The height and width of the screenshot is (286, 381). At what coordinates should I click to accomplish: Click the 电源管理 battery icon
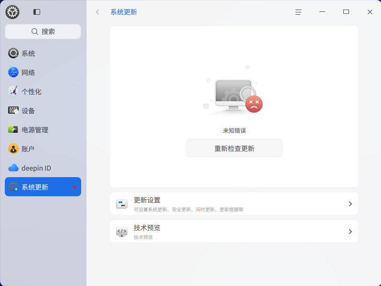pyautogui.click(x=13, y=129)
